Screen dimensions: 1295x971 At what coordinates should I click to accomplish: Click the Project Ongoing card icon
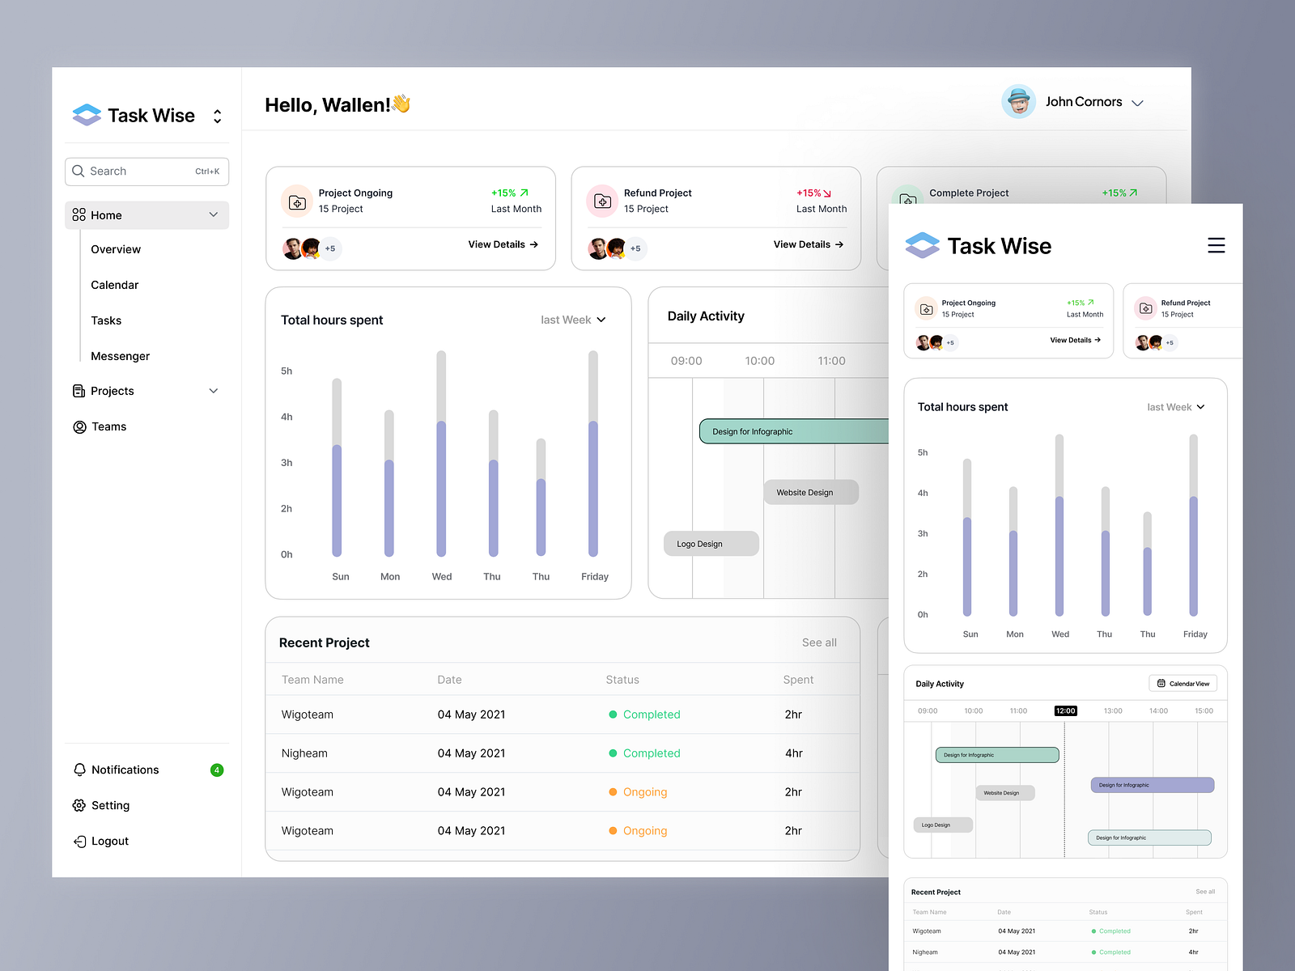[296, 201]
